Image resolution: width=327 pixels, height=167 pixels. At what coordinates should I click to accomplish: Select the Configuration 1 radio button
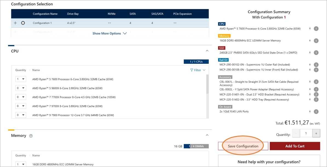(x=23, y=23)
